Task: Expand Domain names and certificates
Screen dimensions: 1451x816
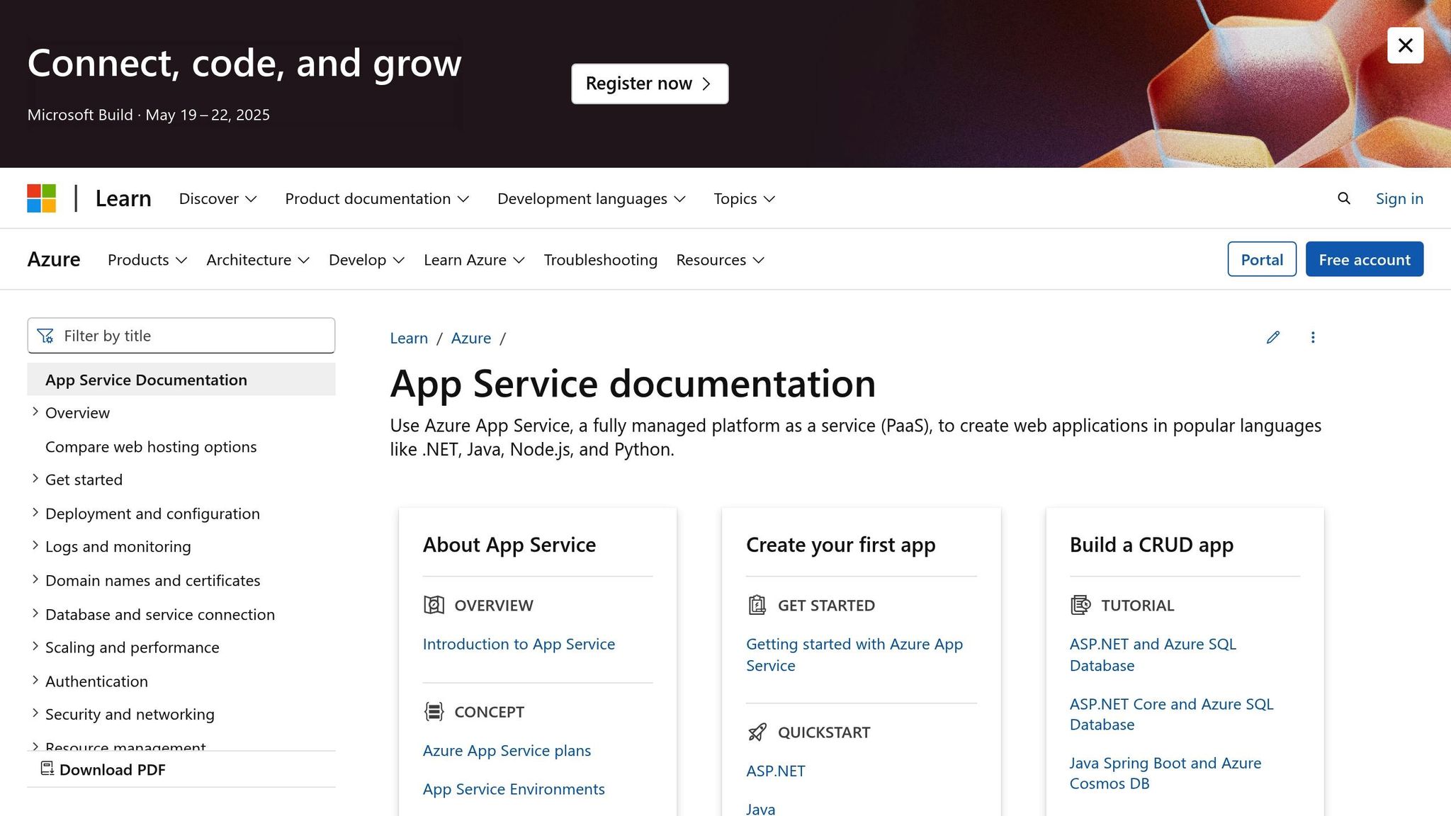Action: [35, 580]
